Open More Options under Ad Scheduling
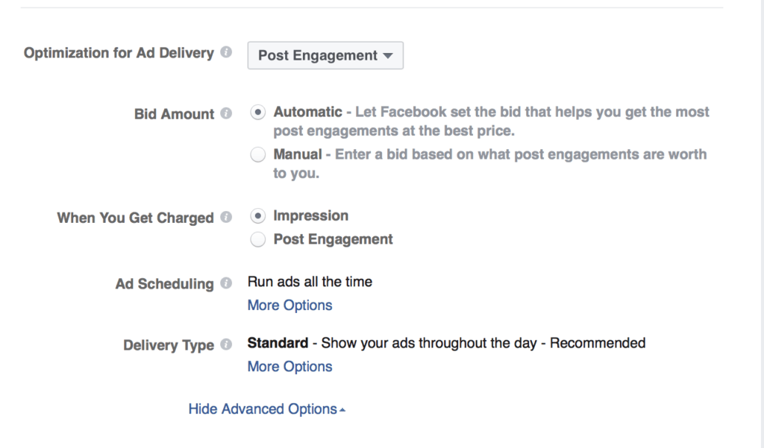 pos(289,306)
